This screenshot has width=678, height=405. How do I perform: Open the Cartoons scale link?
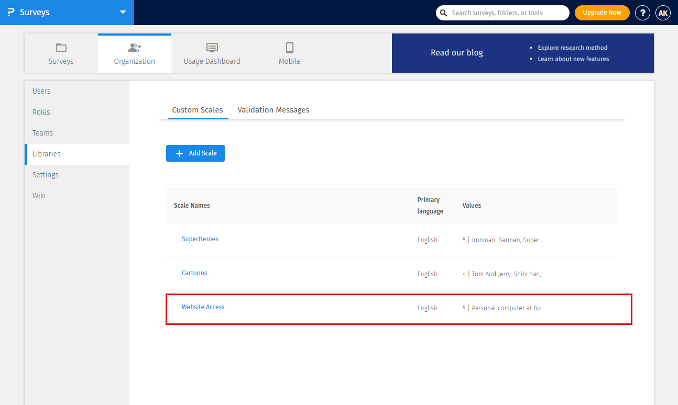[x=194, y=273]
